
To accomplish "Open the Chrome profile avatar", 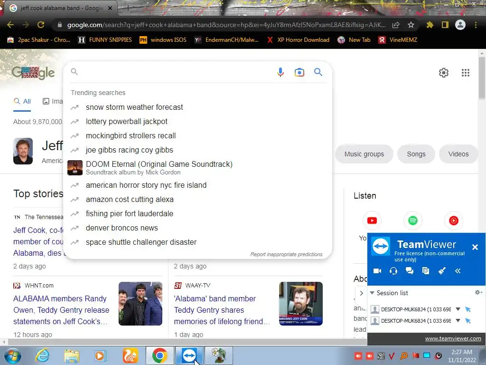I will click(x=460, y=25).
